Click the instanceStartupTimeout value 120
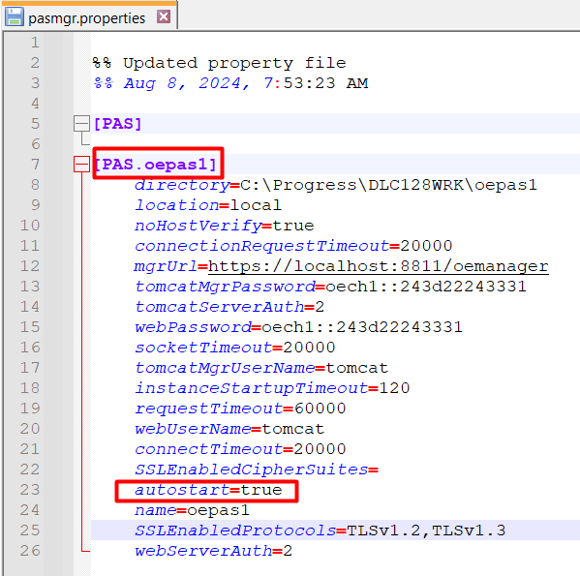Screen dimensions: 580x576 (394, 388)
